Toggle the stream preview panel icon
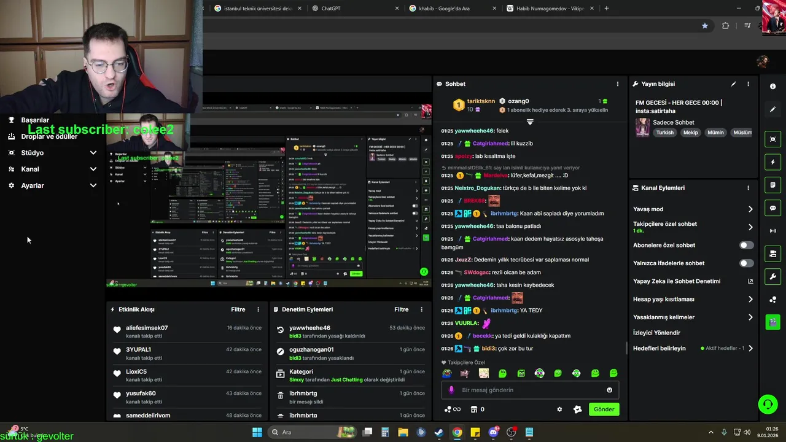Viewport: 786px width, 442px height. coord(772,139)
